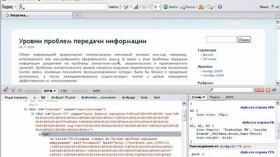Switch to the CSS tab in Firebug
Viewport: 280px width, 157px height.
64,91
